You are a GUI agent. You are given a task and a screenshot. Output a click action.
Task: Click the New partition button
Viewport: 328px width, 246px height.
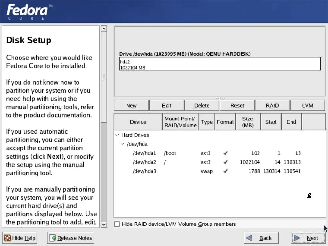tap(131, 105)
